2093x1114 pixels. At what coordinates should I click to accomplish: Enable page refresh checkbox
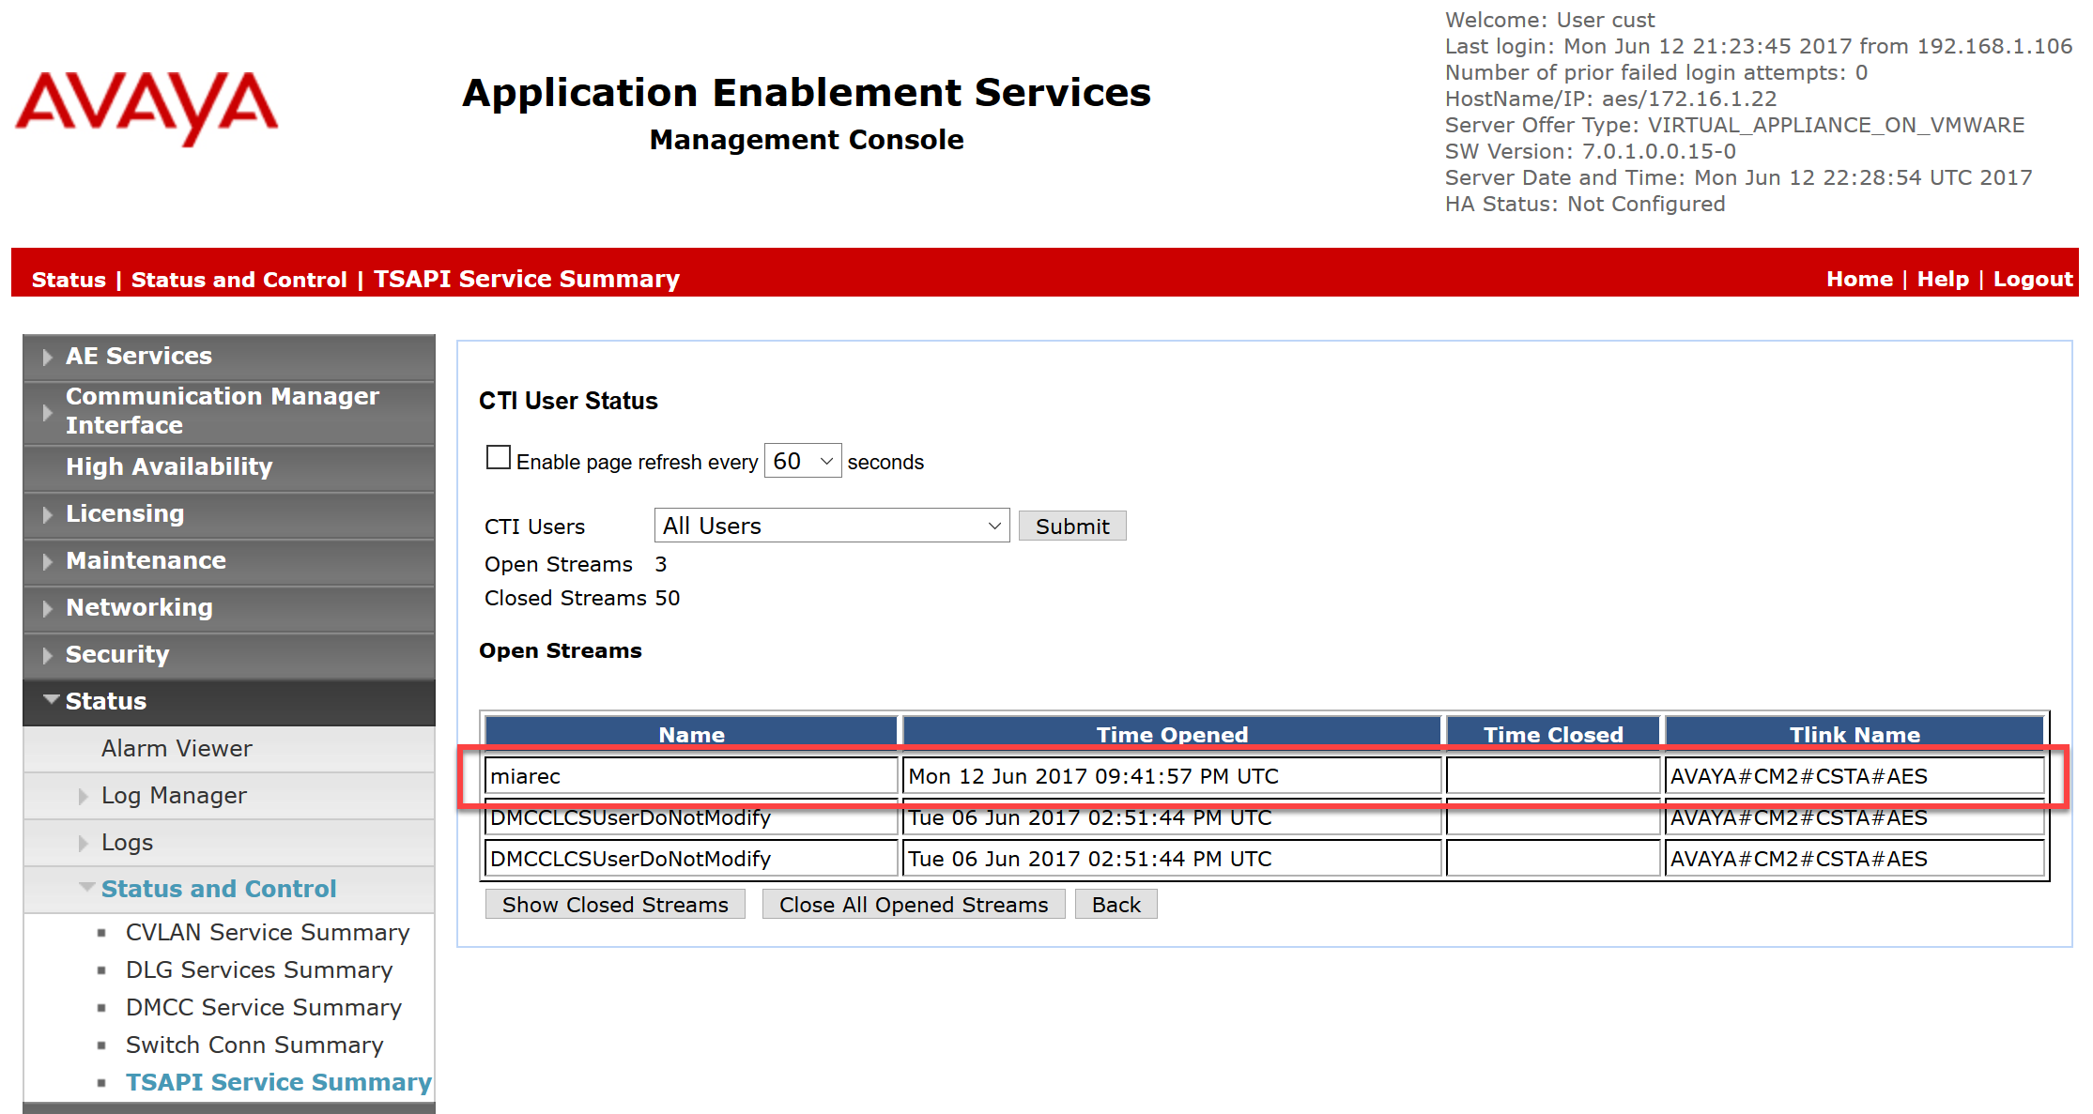click(499, 458)
